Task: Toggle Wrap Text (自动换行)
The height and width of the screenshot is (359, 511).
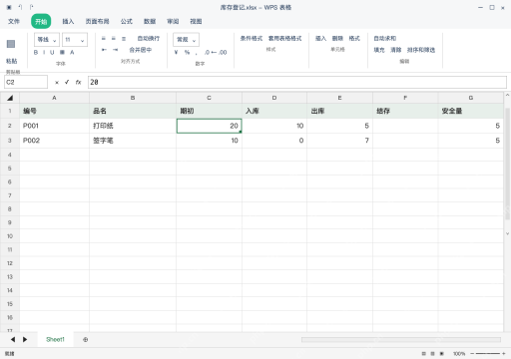Action: (149, 39)
